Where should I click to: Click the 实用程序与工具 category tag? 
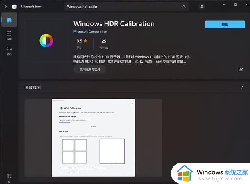[x=90, y=70]
